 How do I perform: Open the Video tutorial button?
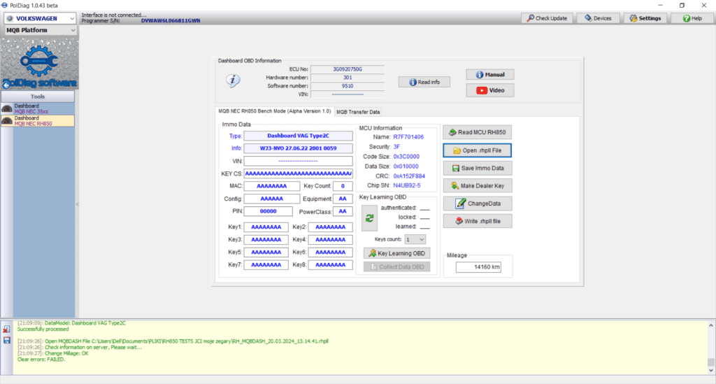point(490,90)
